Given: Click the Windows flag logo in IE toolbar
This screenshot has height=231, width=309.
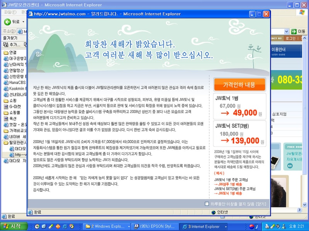Looking at the screenshot, I should tap(302, 12).
